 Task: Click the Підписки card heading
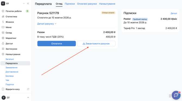coord(130,13)
